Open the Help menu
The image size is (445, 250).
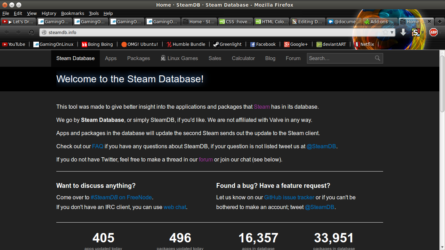click(108, 13)
